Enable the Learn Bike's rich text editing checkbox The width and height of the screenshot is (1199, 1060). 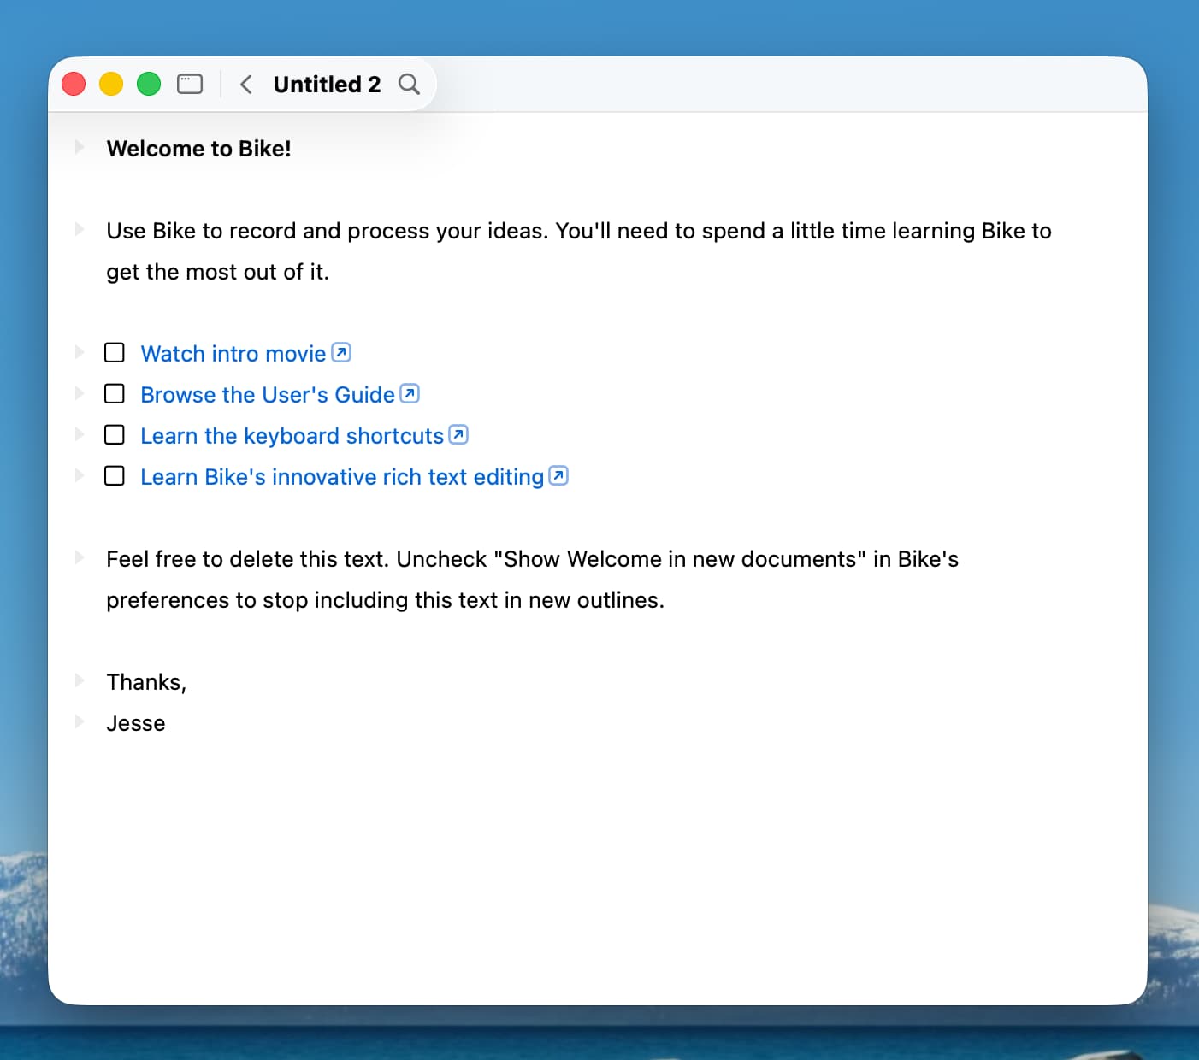(x=115, y=475)
